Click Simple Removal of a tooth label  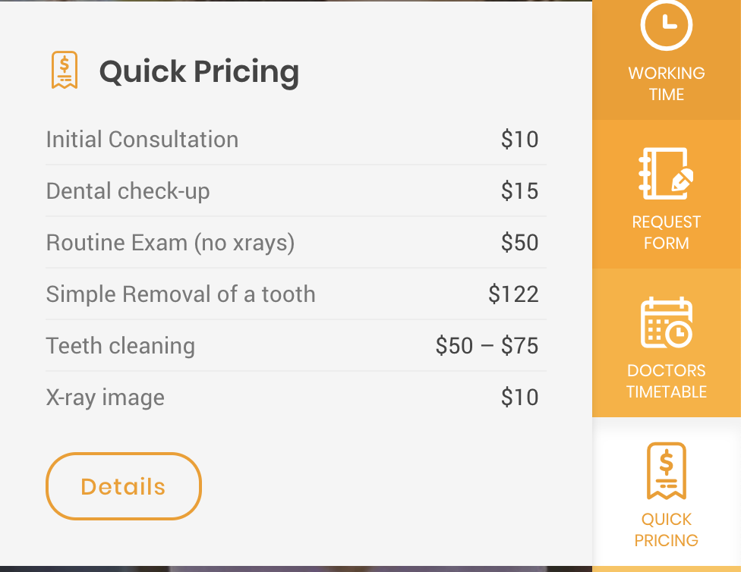(181, 294)
